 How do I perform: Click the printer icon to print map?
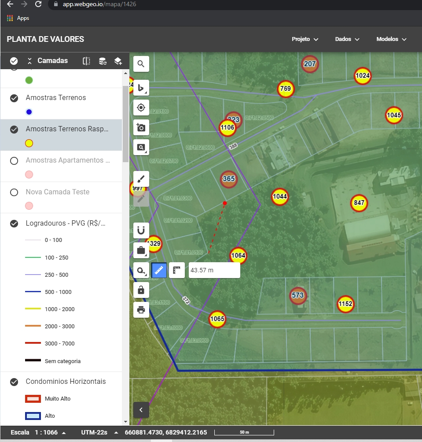tap(141, 310)
